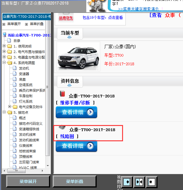Open the HVAC 线束 tree item
Screen dimensions: 183x190
[28, 168]
